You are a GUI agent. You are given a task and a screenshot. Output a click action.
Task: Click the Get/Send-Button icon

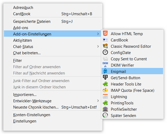coord(105,78)
